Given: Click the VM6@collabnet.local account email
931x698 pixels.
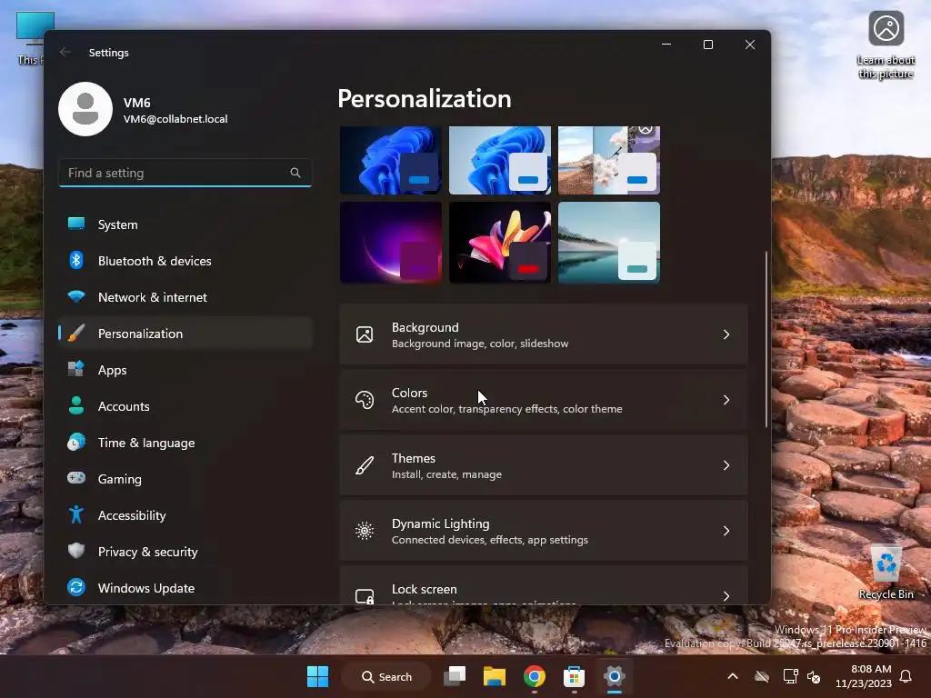Looking at the screenshot, I should (175, 119).
